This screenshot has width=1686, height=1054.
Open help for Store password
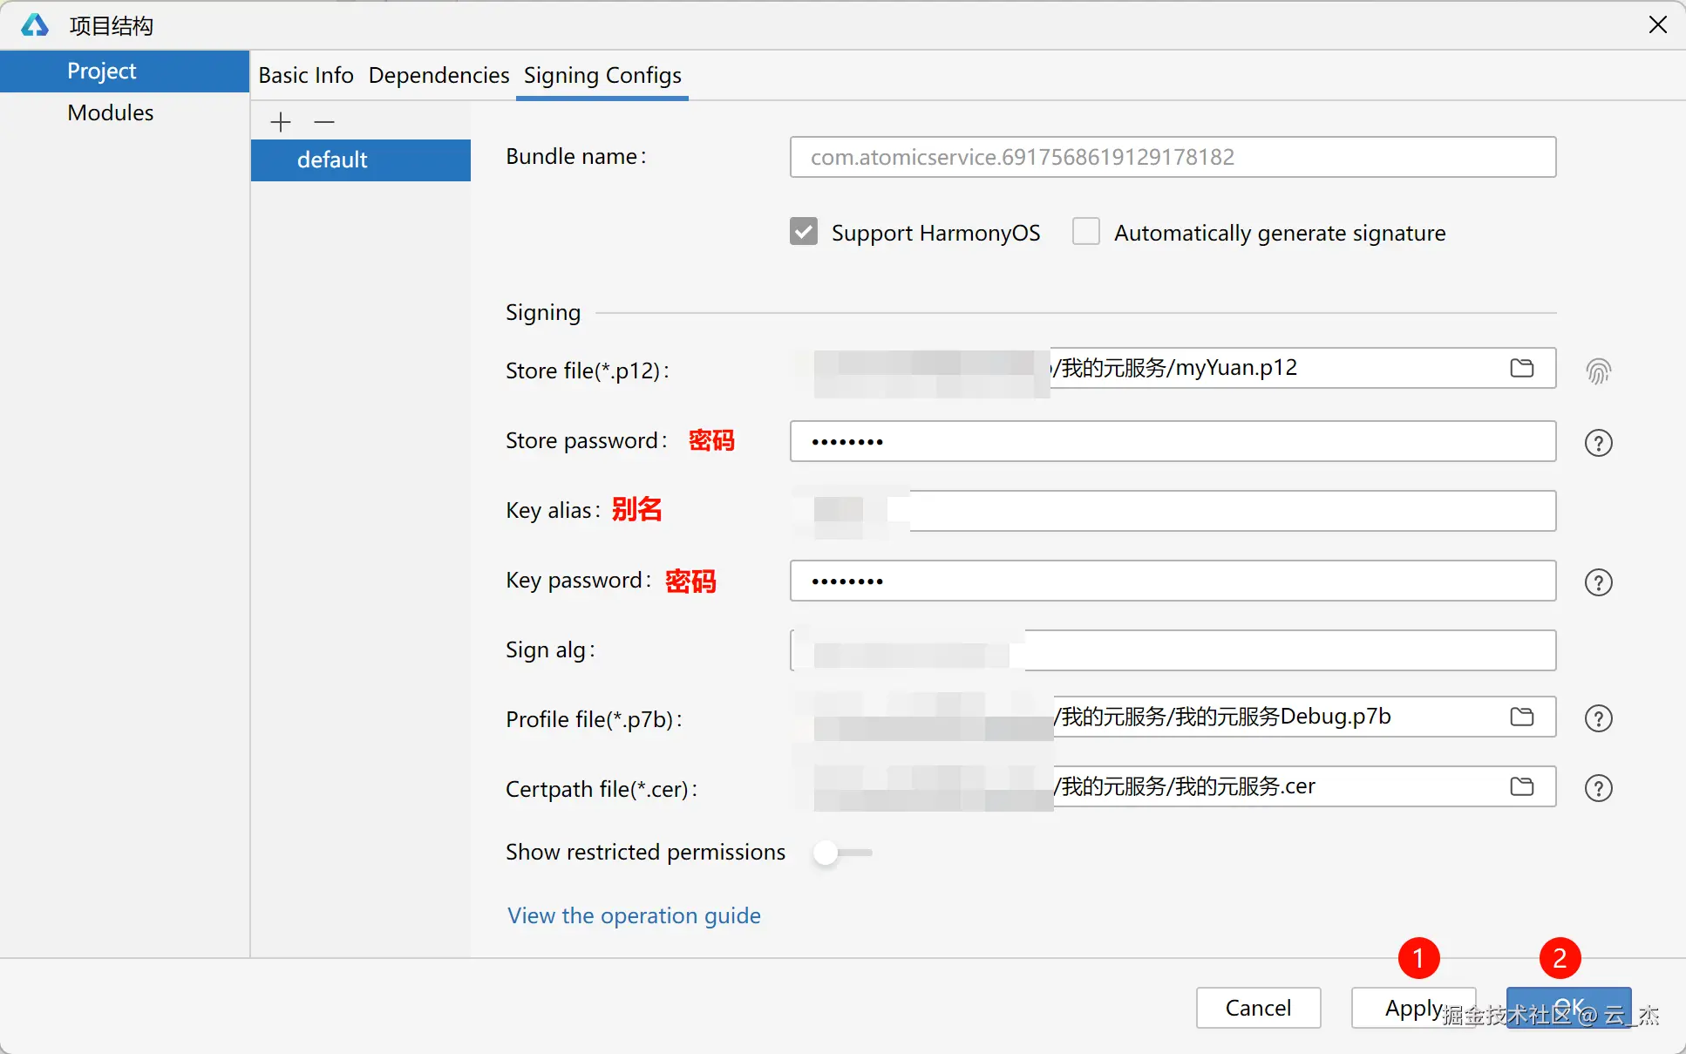(x=1598, y=443)
